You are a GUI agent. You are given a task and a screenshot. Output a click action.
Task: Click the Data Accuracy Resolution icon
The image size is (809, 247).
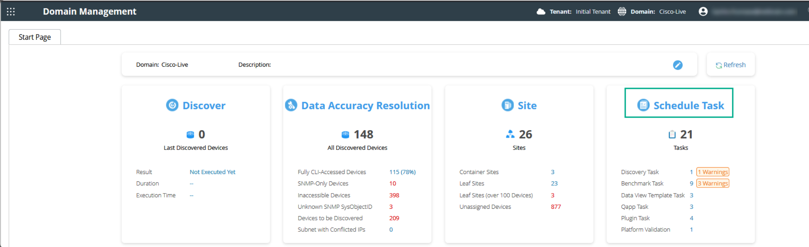[291, 105]
